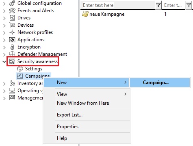Click the Encryption padlock icon
The width and height of the screenshot is (193, 146).
coord(12,47)
